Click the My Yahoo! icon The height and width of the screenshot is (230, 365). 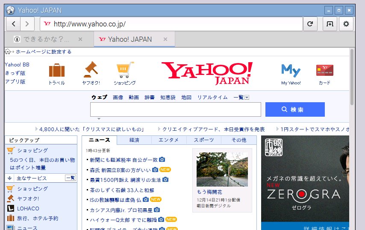[291, 71]
